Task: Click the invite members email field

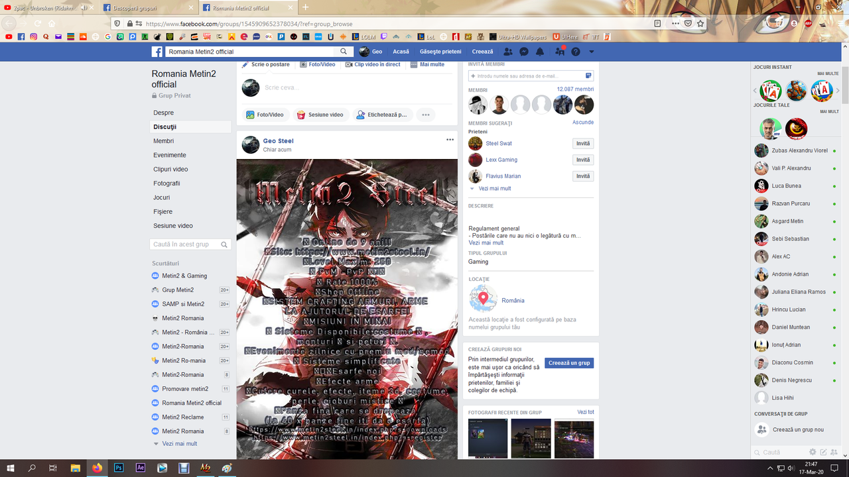Action: coord(531,76)
